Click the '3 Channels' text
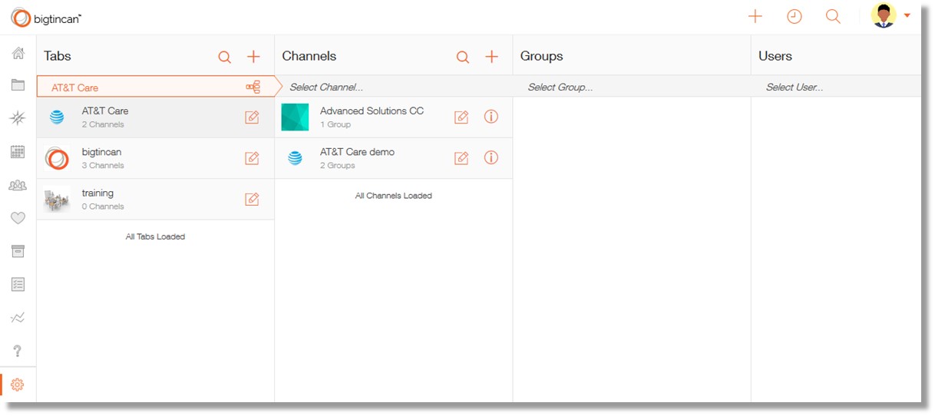 (x=103, y=166)
